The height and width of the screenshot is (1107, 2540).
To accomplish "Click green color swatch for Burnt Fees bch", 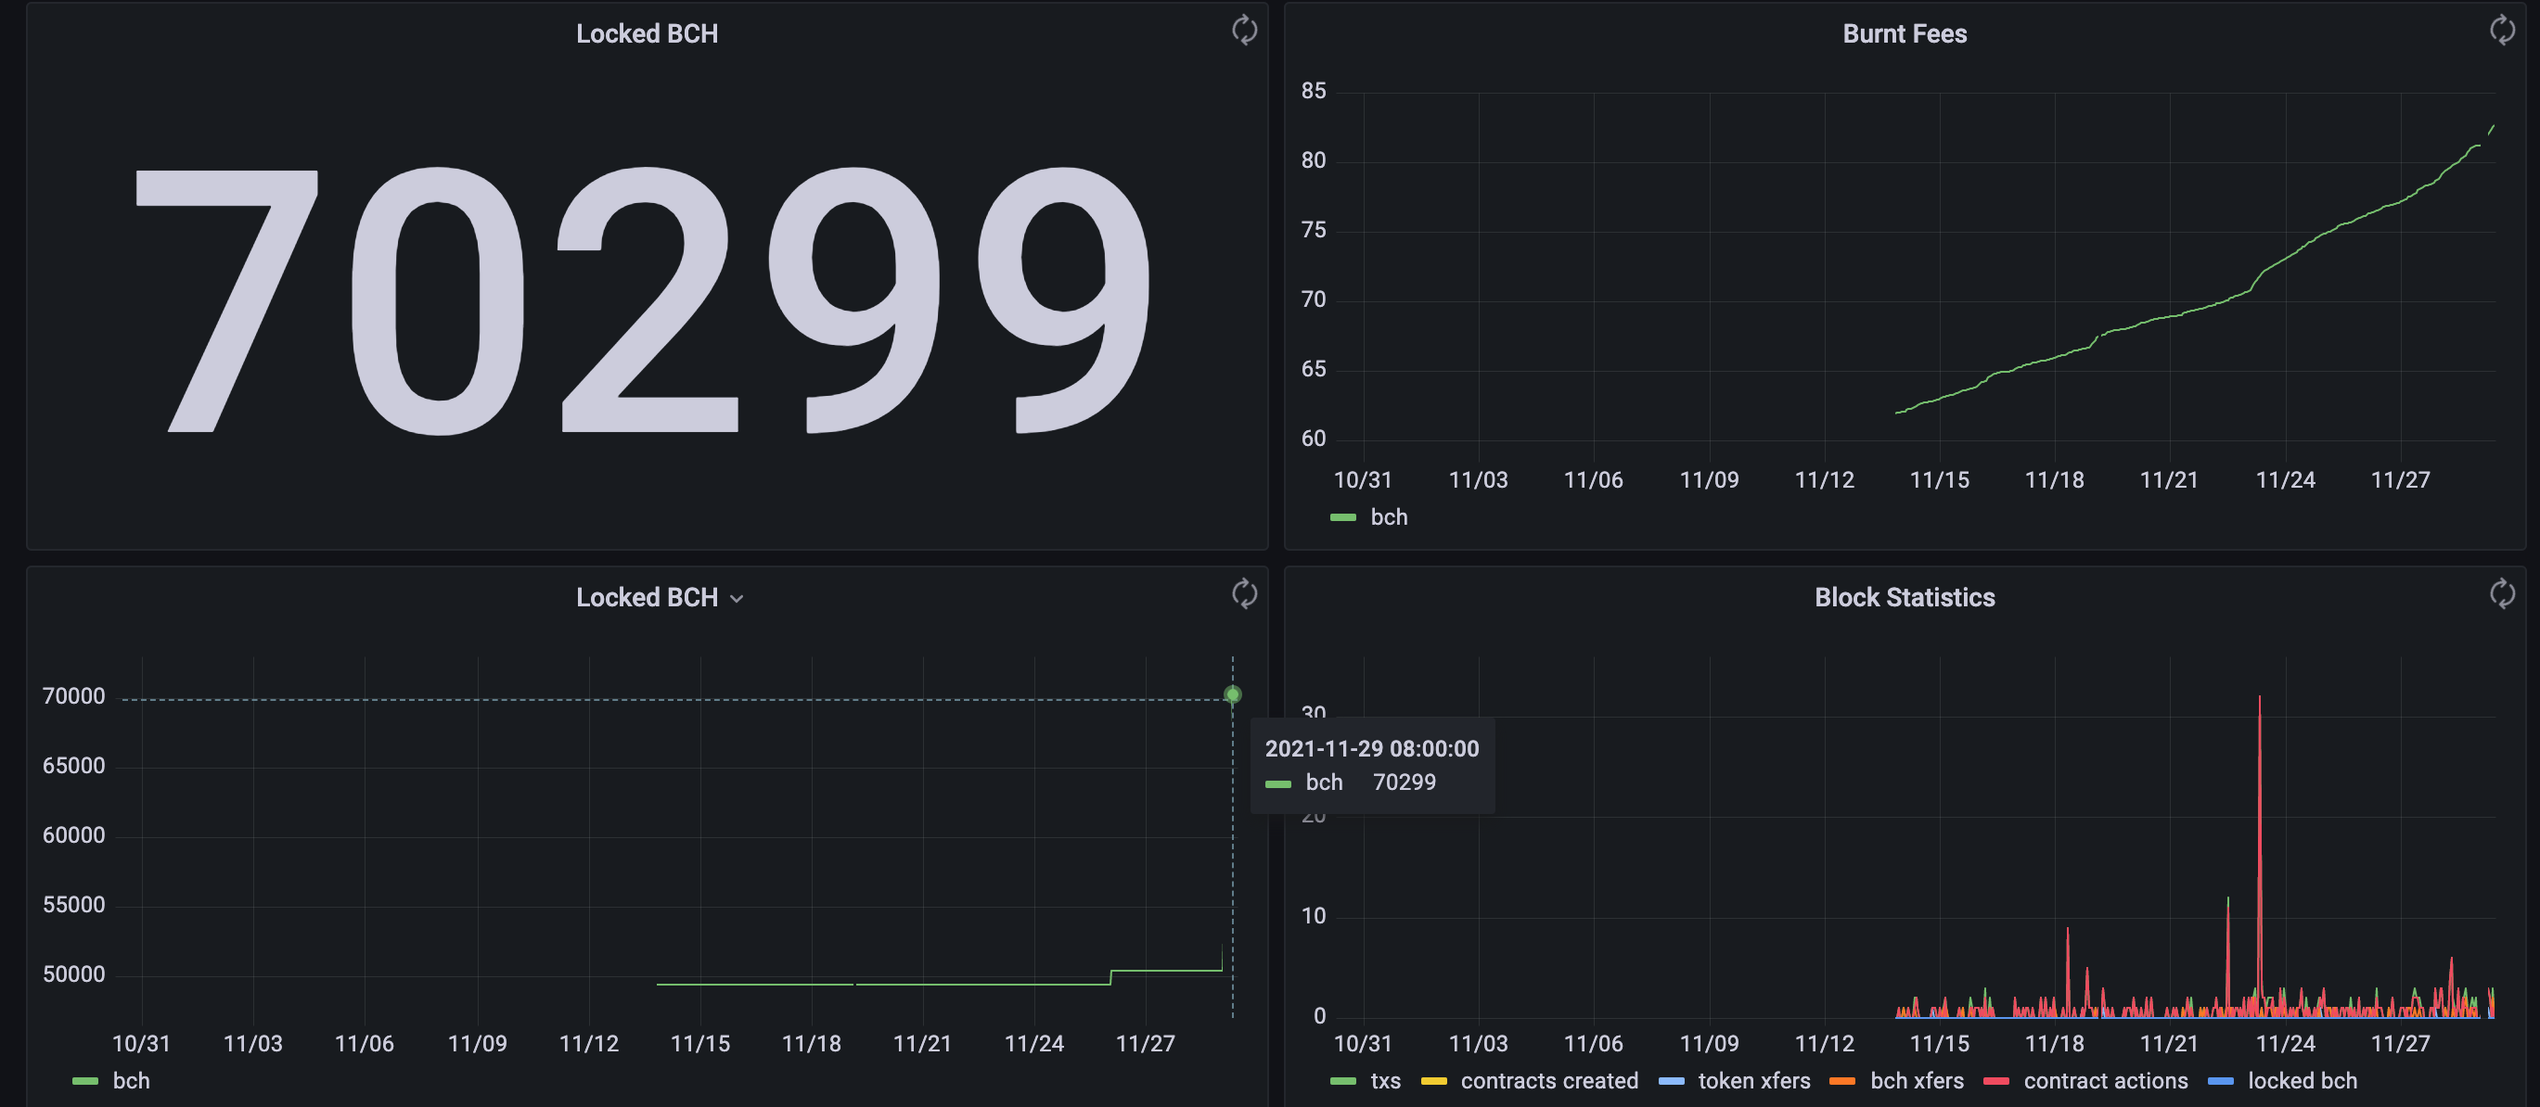I will click(1343, 517).
